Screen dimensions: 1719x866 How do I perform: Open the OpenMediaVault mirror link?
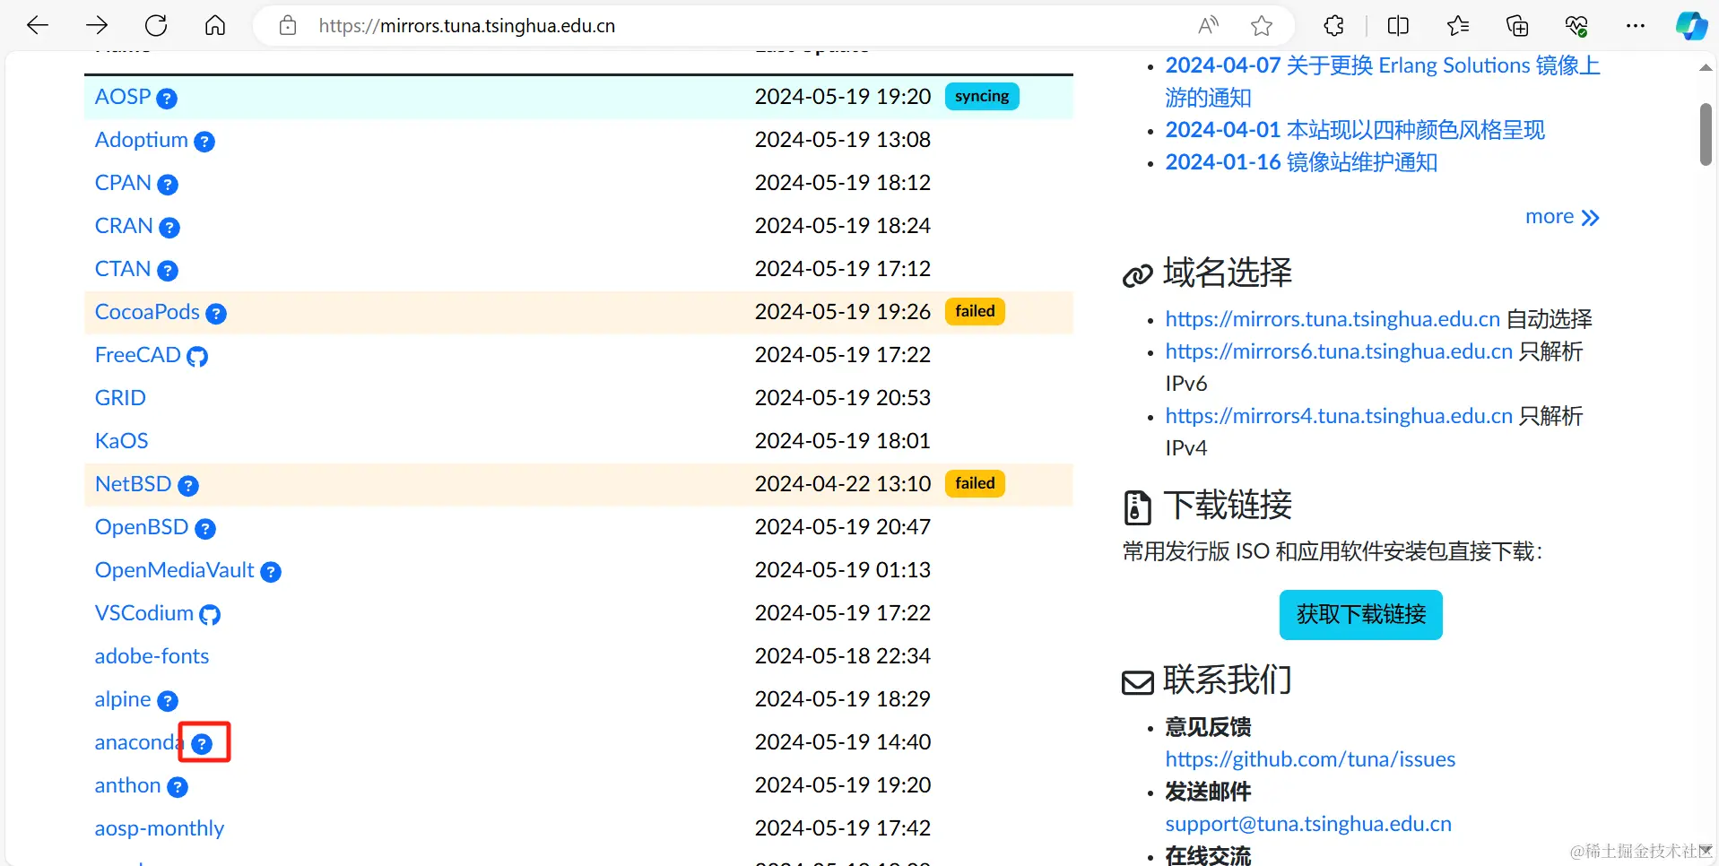tap(175, 570)
